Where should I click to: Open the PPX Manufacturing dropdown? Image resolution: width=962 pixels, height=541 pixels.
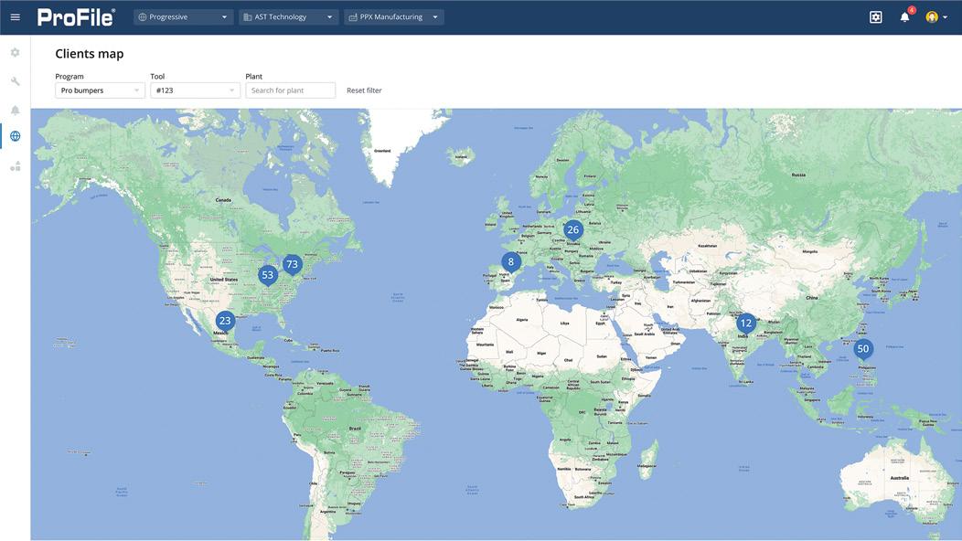tap(394, 17)
